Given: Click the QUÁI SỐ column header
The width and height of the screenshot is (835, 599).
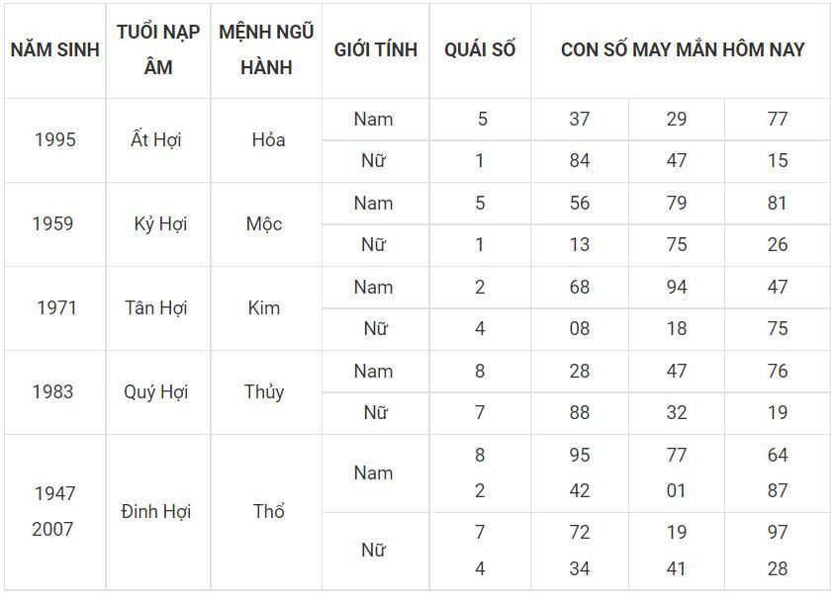Looking at the screenshot, I should [480, 50].
